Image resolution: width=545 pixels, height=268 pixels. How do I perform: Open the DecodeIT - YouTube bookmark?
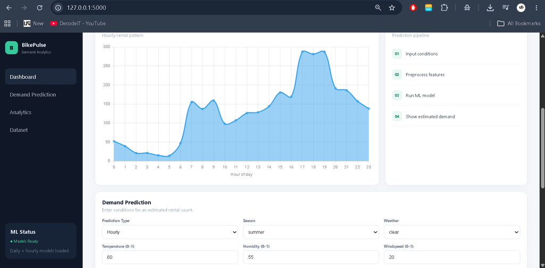pos(78,23)
